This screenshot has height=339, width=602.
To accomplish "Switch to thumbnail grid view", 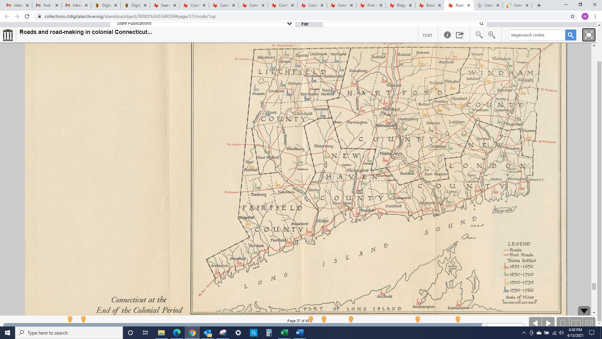I will click(589, 323).
